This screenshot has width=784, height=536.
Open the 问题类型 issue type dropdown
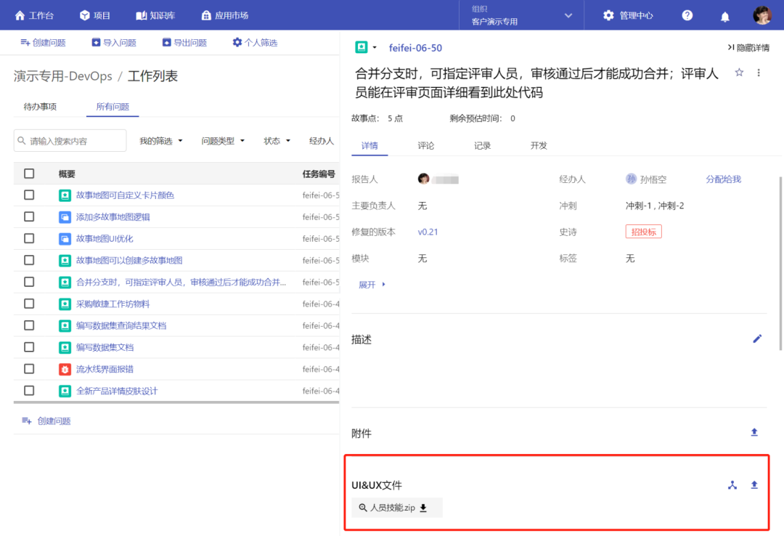click(223, 141)
